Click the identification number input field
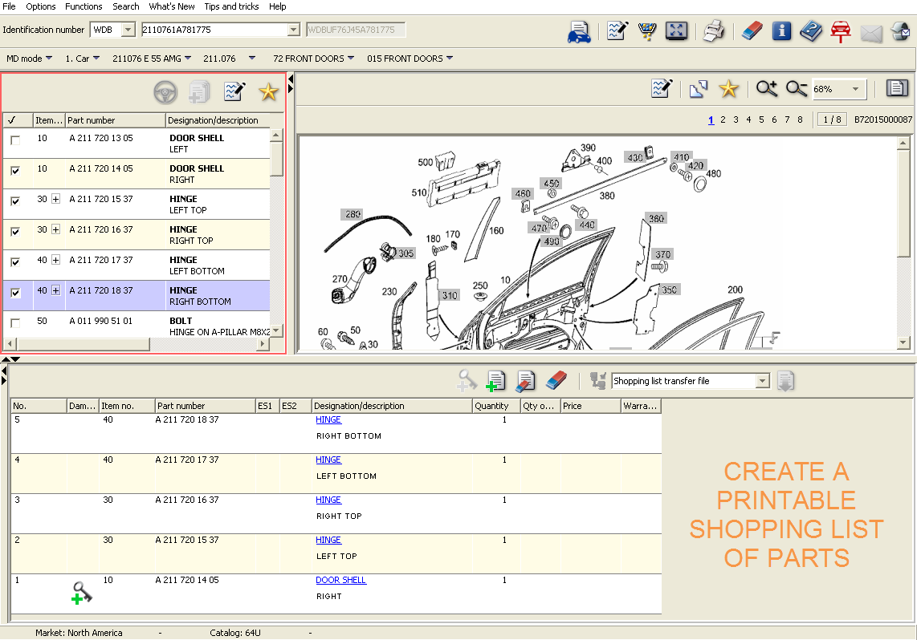The height and width of the screenshot is (640, 917). pos(214,29)
